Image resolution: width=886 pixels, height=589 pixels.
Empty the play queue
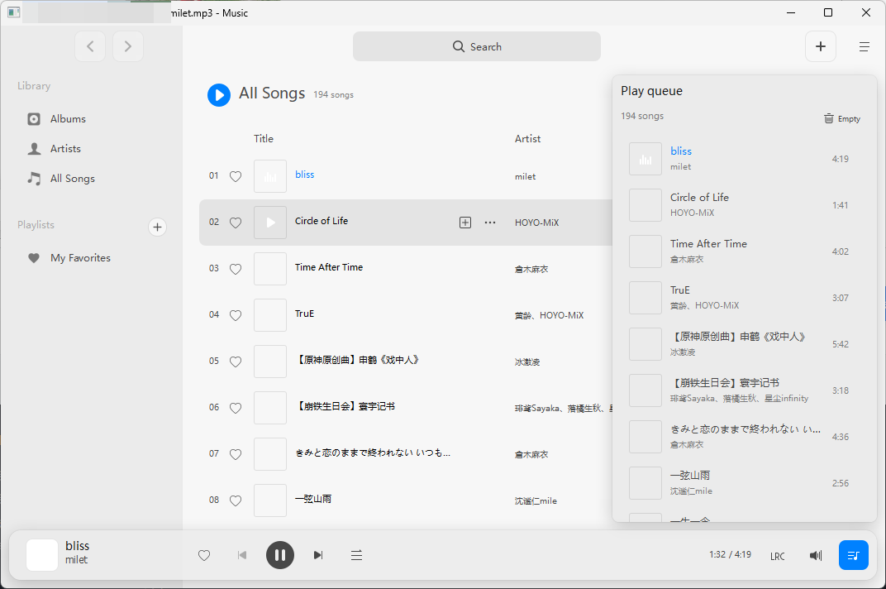pyautogui.click(x=842, y=119)
